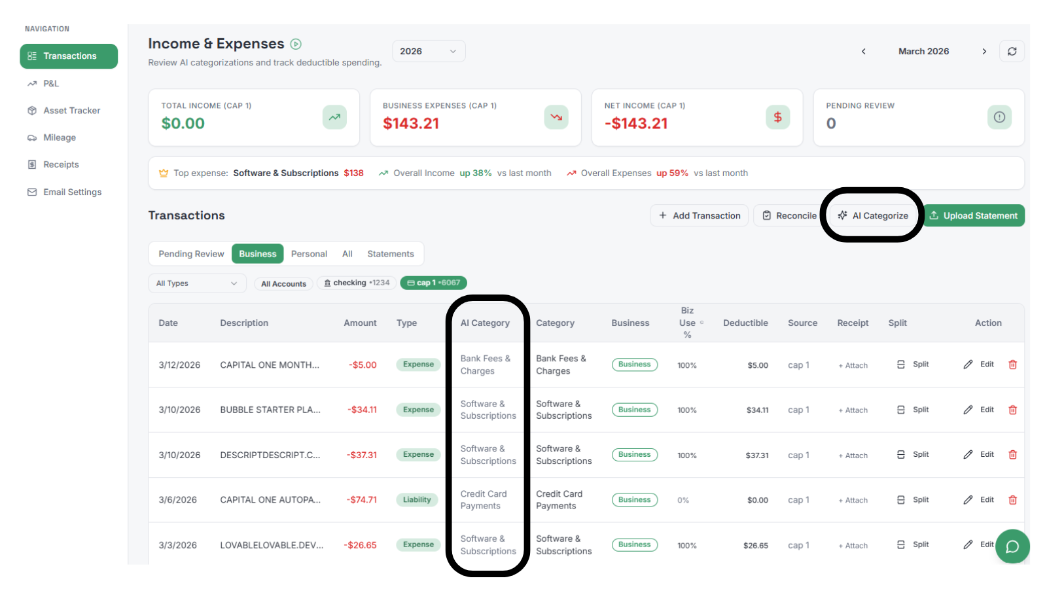Open Asset Tracker in sidebar
Image resolution: width=1047 pixels, height=589 pixels.
69,111
